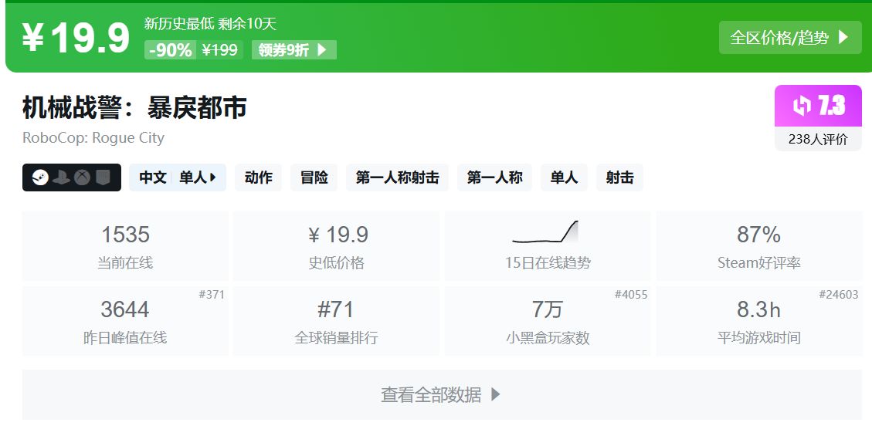872x436 pixels.
Task: Click the subtitle RoboCop: Rogue City
Action: coord(93,137)
